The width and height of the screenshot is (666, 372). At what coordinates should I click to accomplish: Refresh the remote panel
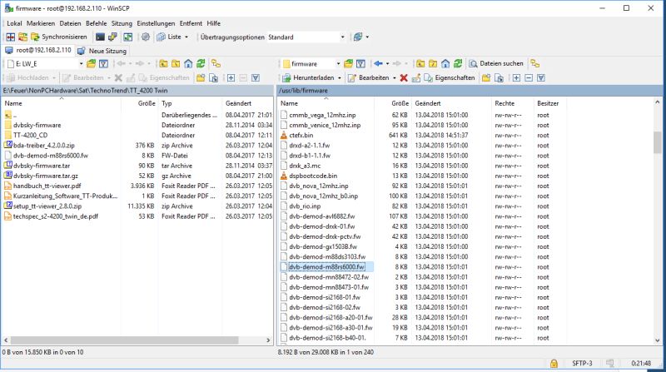[457, 64]
